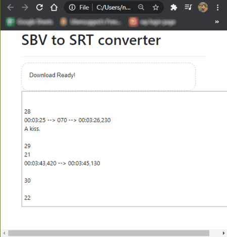Click the line "00:03:25 --> 070 --> 00:03:26,230"
The width and height of the screenshot is (227, 237).
[x=68, y=120]
